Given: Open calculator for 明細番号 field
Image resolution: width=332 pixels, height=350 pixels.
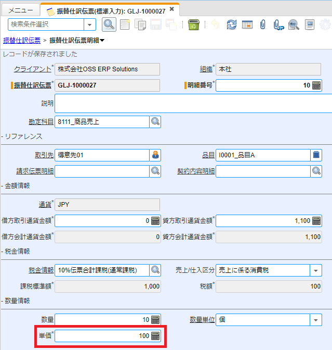Looking at the screenshot, I should [316, 85].
